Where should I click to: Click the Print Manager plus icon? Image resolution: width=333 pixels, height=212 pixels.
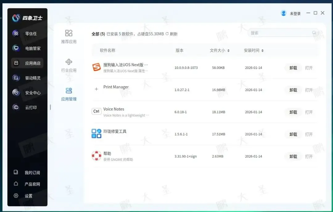click(x=96, y=89)
